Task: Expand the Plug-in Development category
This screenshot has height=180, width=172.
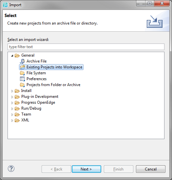Action: tap(12, 97)
